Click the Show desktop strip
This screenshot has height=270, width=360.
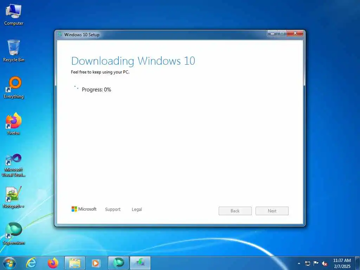358,263
